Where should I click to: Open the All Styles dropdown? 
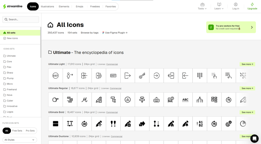[20, 140]
